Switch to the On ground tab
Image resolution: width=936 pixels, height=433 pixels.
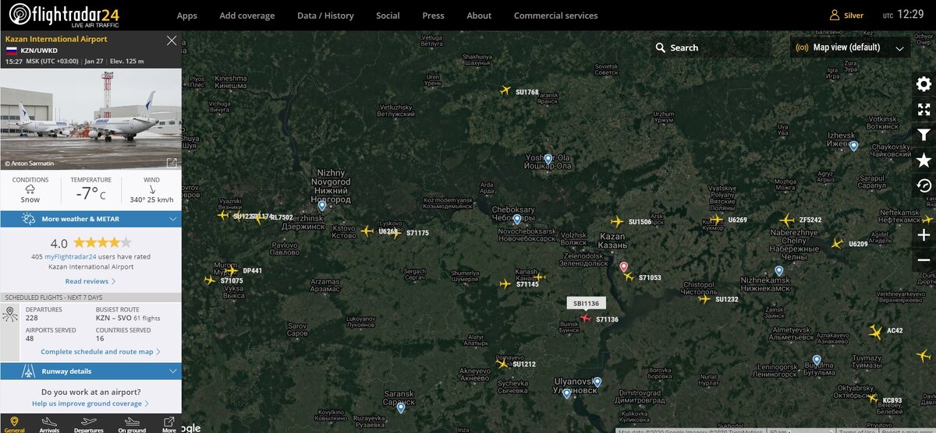click(132, 424)
